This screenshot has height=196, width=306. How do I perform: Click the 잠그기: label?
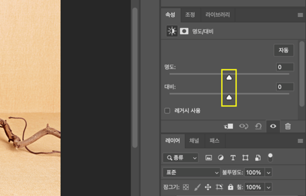171,187
